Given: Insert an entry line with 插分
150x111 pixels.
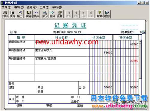Looking at the screenshot, I should coord(45,14).
